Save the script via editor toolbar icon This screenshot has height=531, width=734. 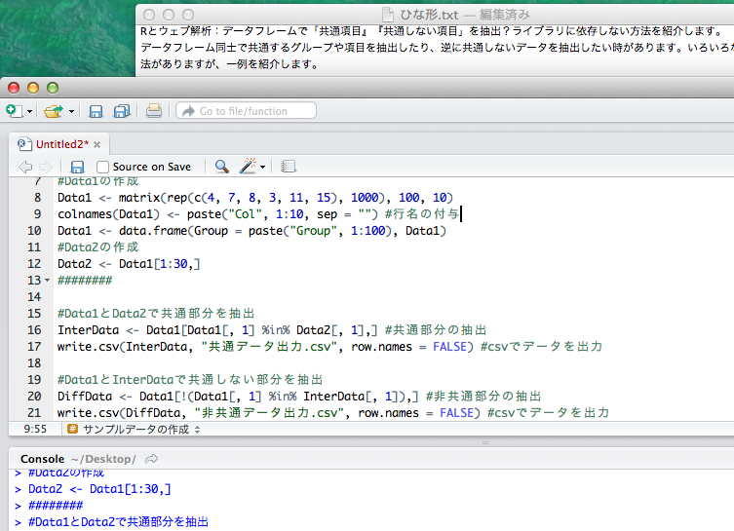point(77,167)
